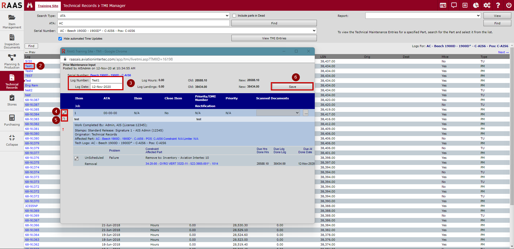Open the 68-91366 log link
The height and width of the screenshot is (249, 514).
32,225
